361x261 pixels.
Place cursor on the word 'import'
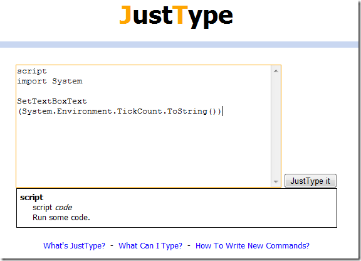[32, 81]
